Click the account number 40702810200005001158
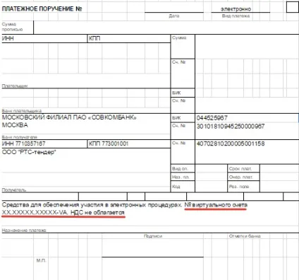299x280 pixels. tap(231, 144)
